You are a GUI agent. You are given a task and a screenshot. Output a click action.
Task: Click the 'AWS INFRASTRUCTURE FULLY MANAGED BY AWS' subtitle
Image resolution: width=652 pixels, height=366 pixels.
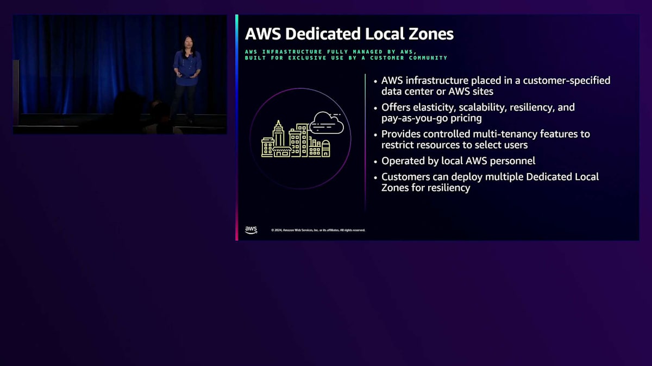(x=346, y=54)
